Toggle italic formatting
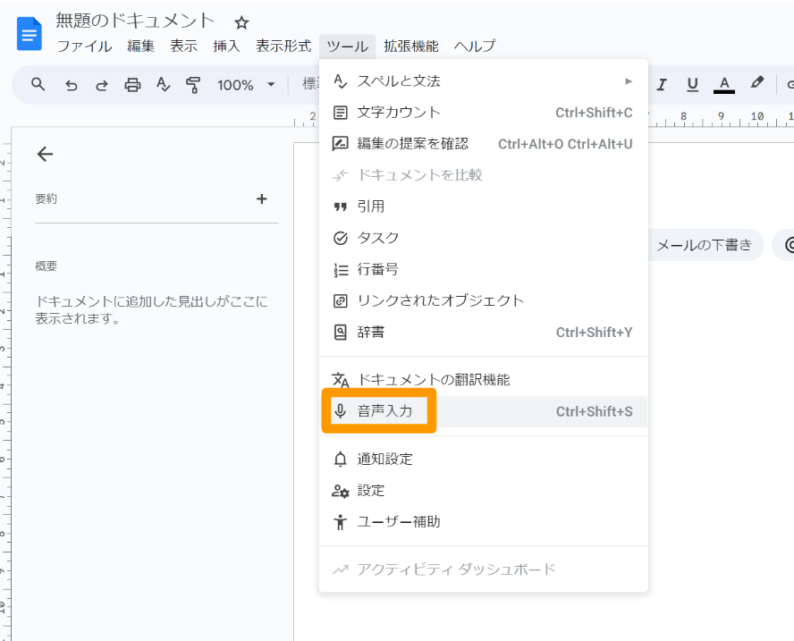 [x=662, y=85]
